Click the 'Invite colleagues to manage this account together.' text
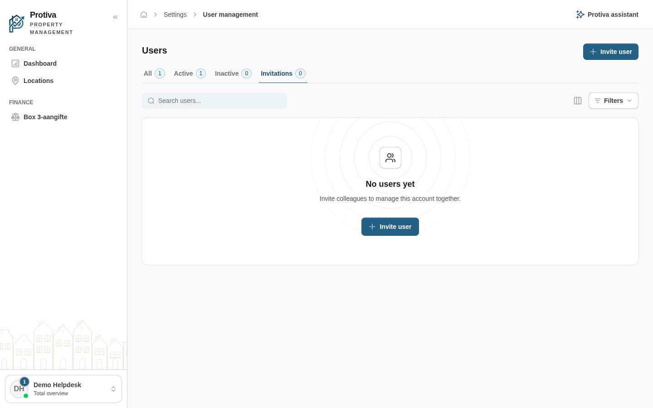 click(x=390, y=199)
